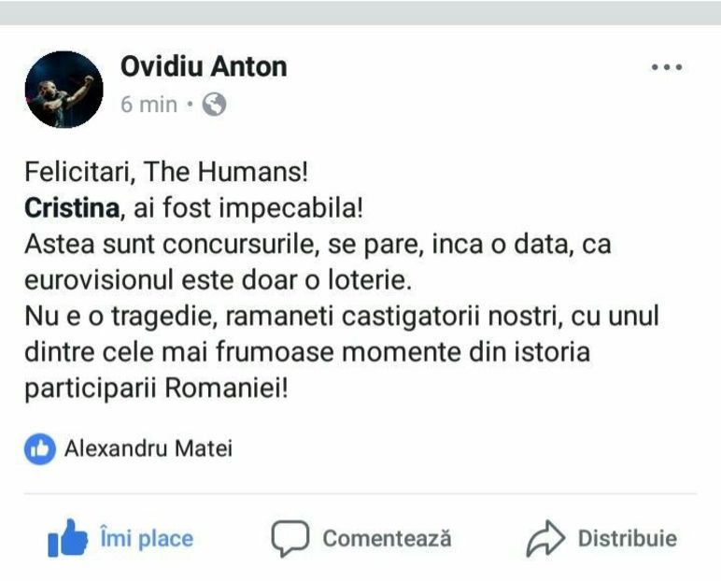Image resolution: width=721 pixels, height=581 pixels.
Task: Click the thumbs-up icon beside Îmi place
Action: pos(67,539)
